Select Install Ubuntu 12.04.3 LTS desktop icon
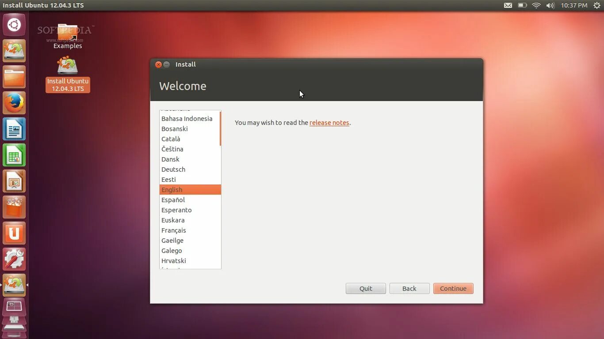This screenshot has height=339, width=604. coord(68,74)
